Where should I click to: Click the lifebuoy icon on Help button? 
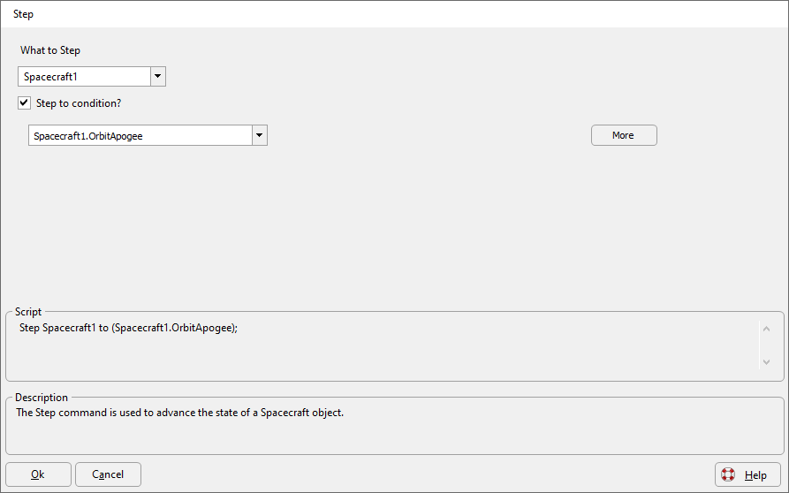tap(728, 474)
